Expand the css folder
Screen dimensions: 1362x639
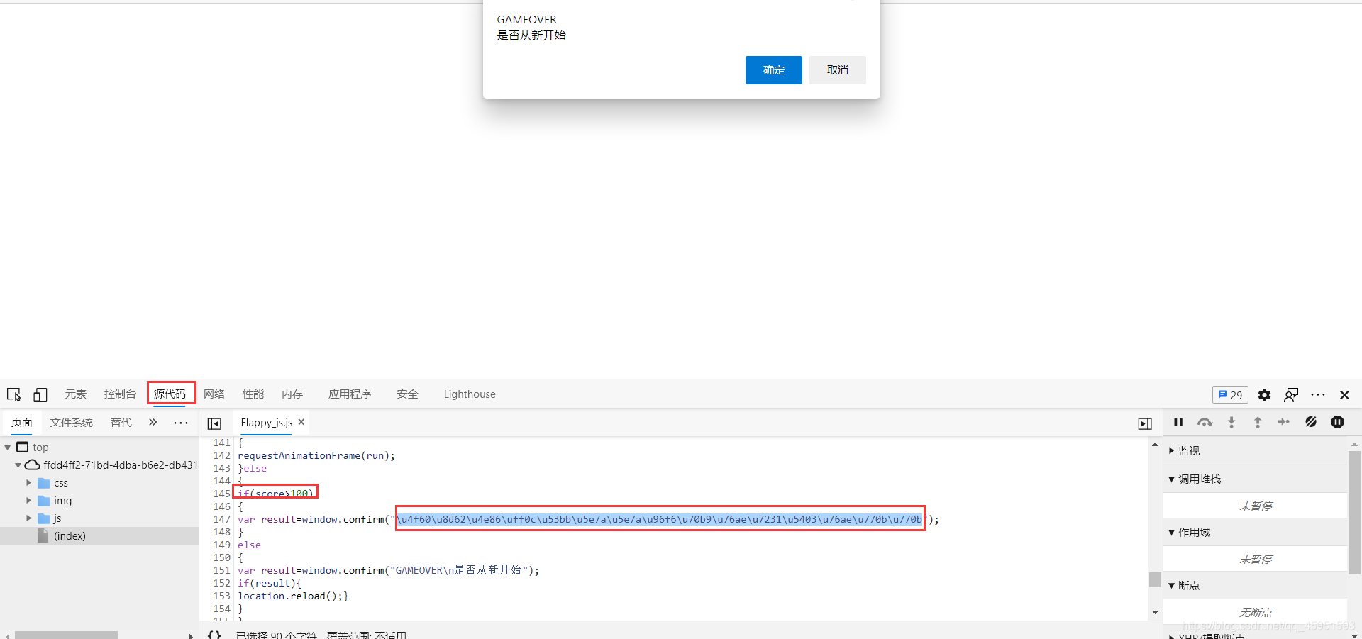(x=28, y=483)
